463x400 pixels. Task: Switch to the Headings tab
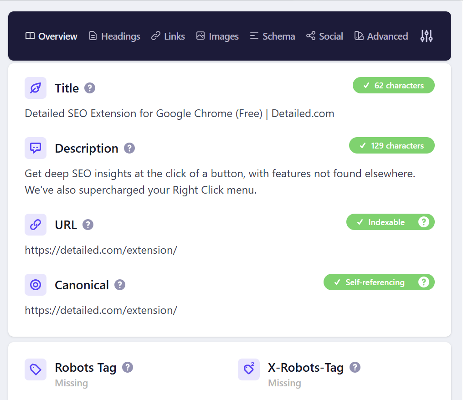click(114, 36)
